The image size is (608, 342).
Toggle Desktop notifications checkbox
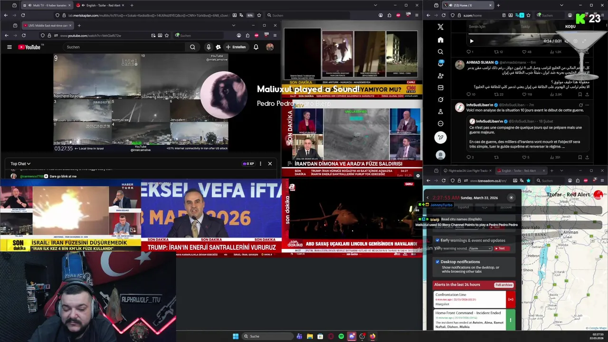click(437, 262)
